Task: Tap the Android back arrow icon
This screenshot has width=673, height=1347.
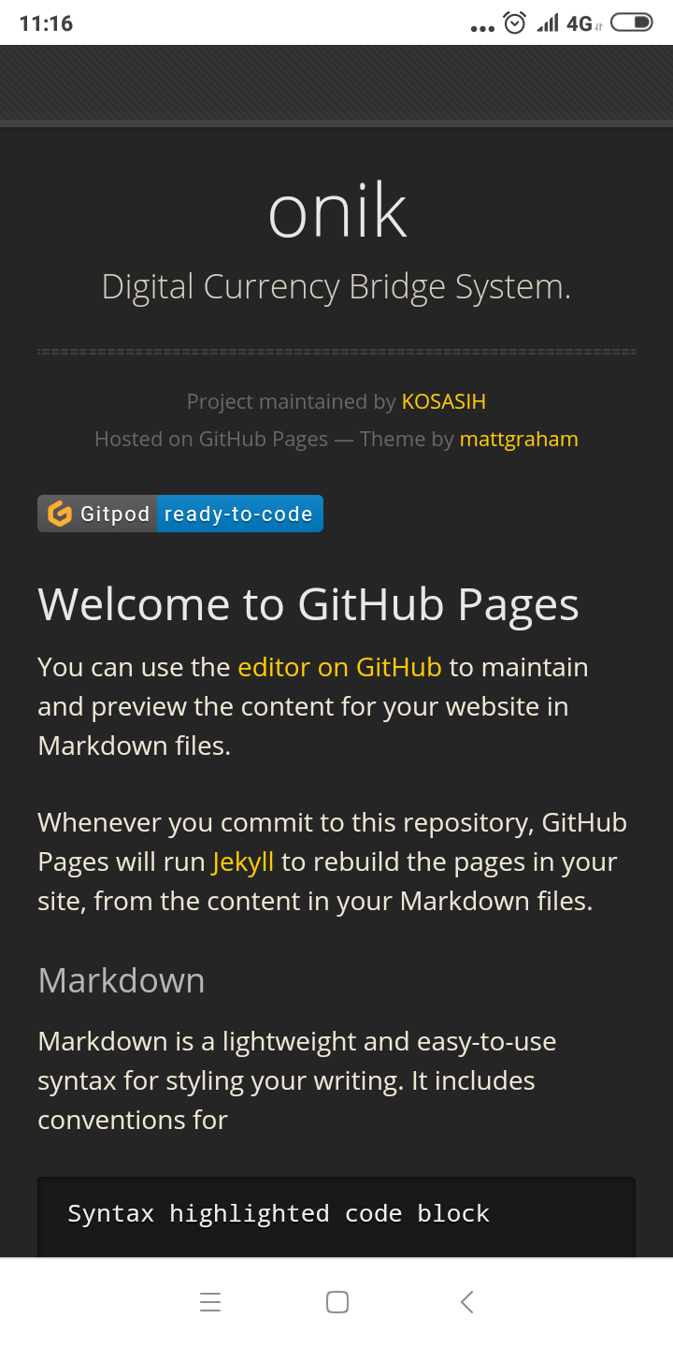Action: click(466, 1302)
